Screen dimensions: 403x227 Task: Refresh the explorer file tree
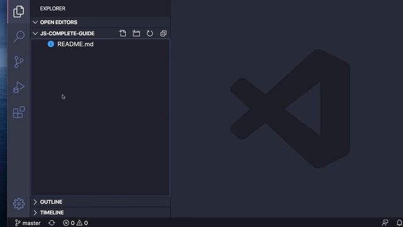tap(150, 33)
